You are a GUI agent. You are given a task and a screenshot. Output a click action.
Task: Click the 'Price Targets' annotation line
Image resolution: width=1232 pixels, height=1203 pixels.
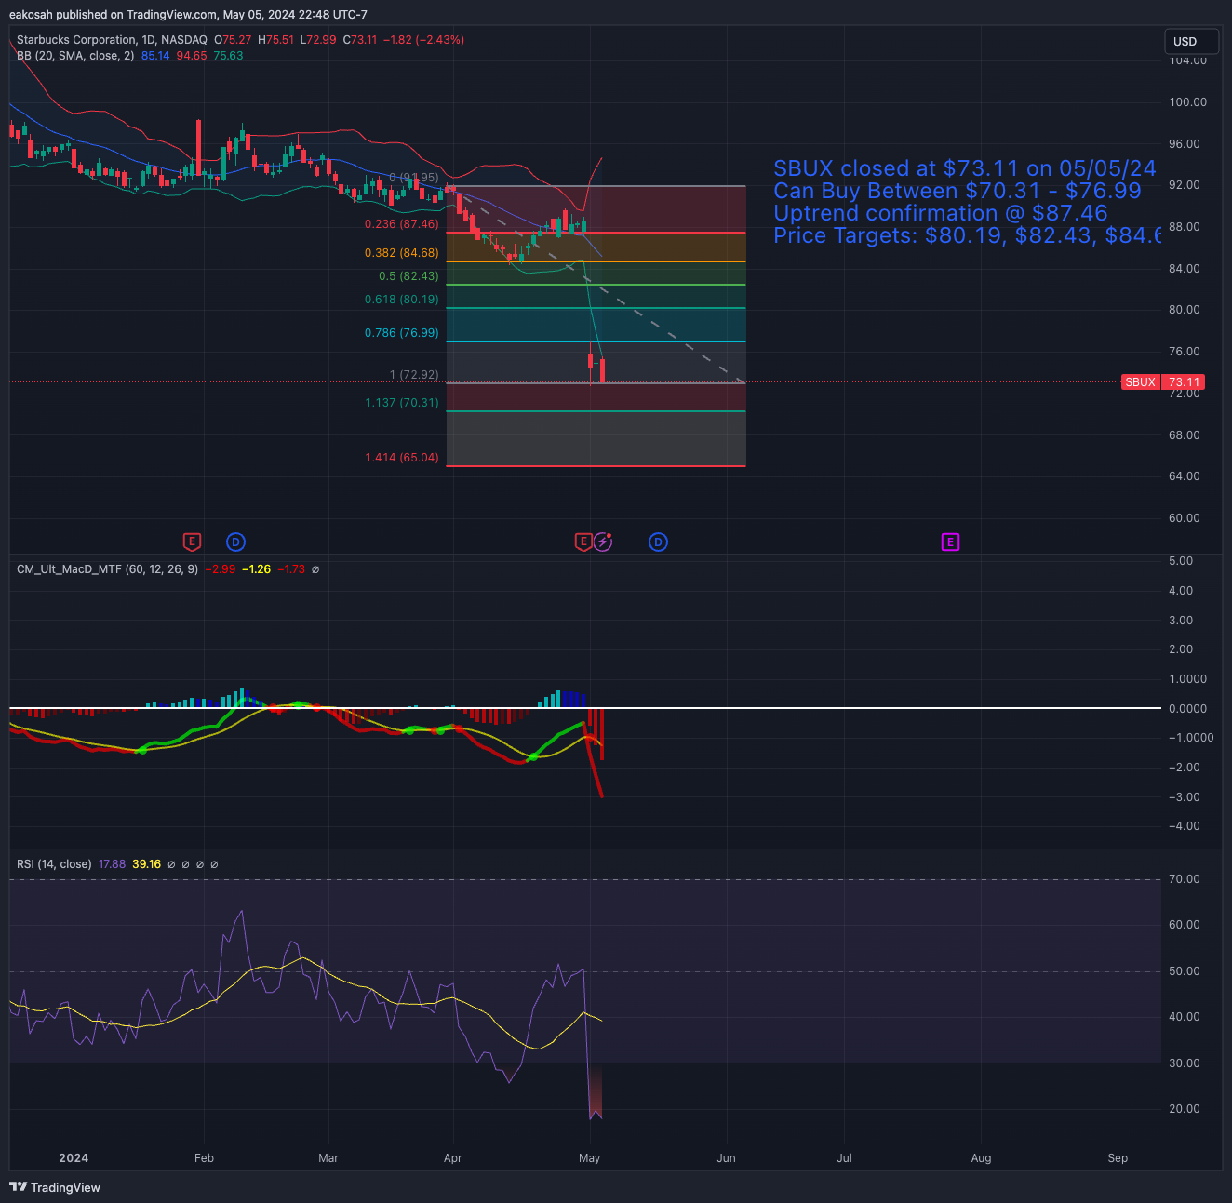[x=968, y=235]
